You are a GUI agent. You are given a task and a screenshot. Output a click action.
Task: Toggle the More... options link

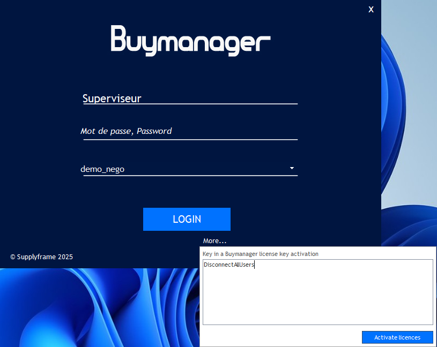coord(214,241)
